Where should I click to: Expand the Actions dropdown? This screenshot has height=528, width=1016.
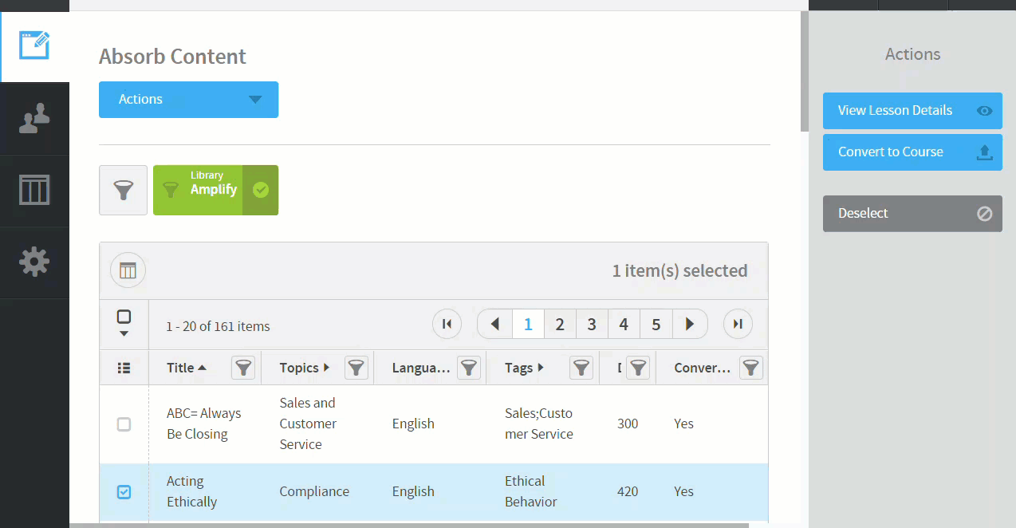coord(188,100)
